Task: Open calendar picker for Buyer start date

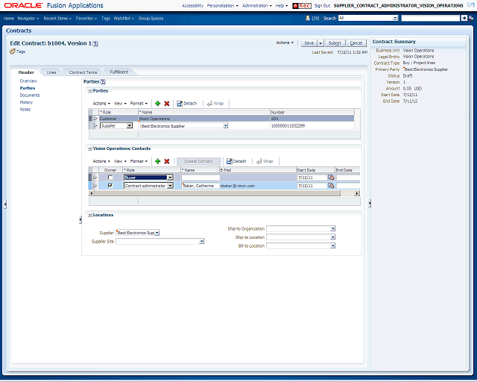Action: [331, 177]
